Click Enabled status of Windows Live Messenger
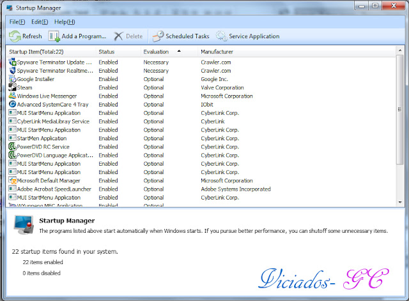This screenshot has width=409, height=301. (x=108, y=96)
